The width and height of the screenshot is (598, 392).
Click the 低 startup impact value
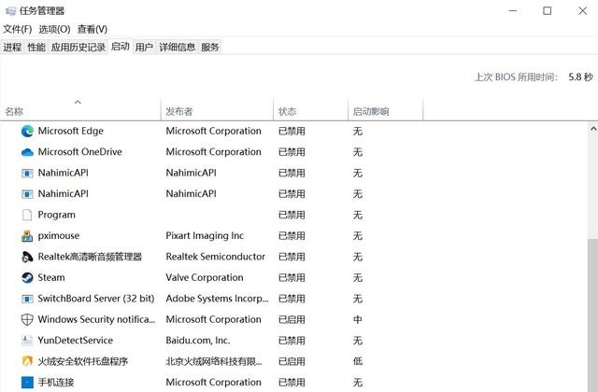pyautogui.click(x=357, y=361)
